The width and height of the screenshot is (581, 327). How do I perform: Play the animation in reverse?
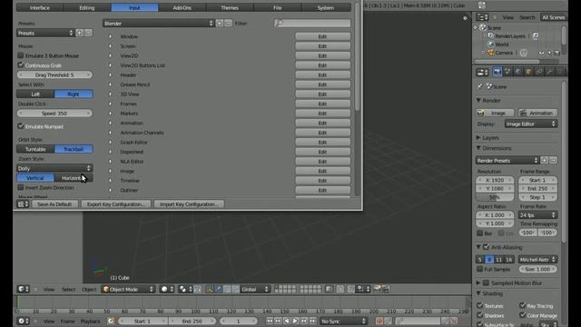pos(286,321)
